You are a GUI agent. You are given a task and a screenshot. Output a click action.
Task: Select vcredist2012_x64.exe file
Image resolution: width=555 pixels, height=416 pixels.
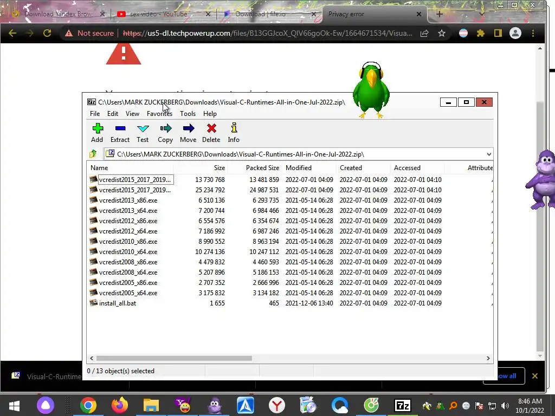tap(128, 231)
